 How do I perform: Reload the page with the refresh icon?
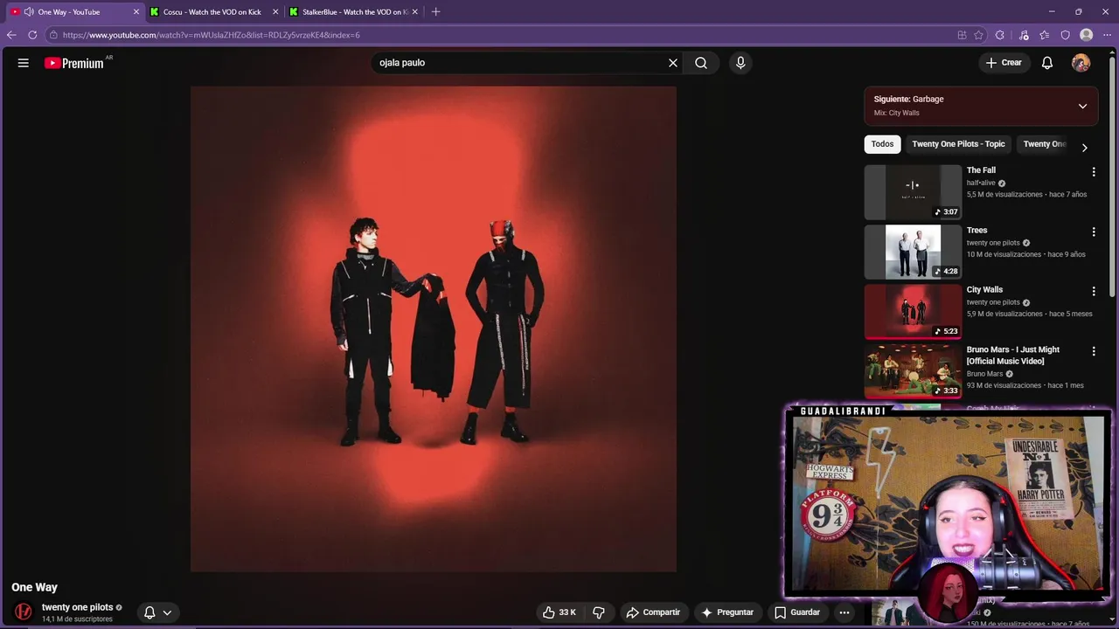pyautogui.click(x=32, y=35)
